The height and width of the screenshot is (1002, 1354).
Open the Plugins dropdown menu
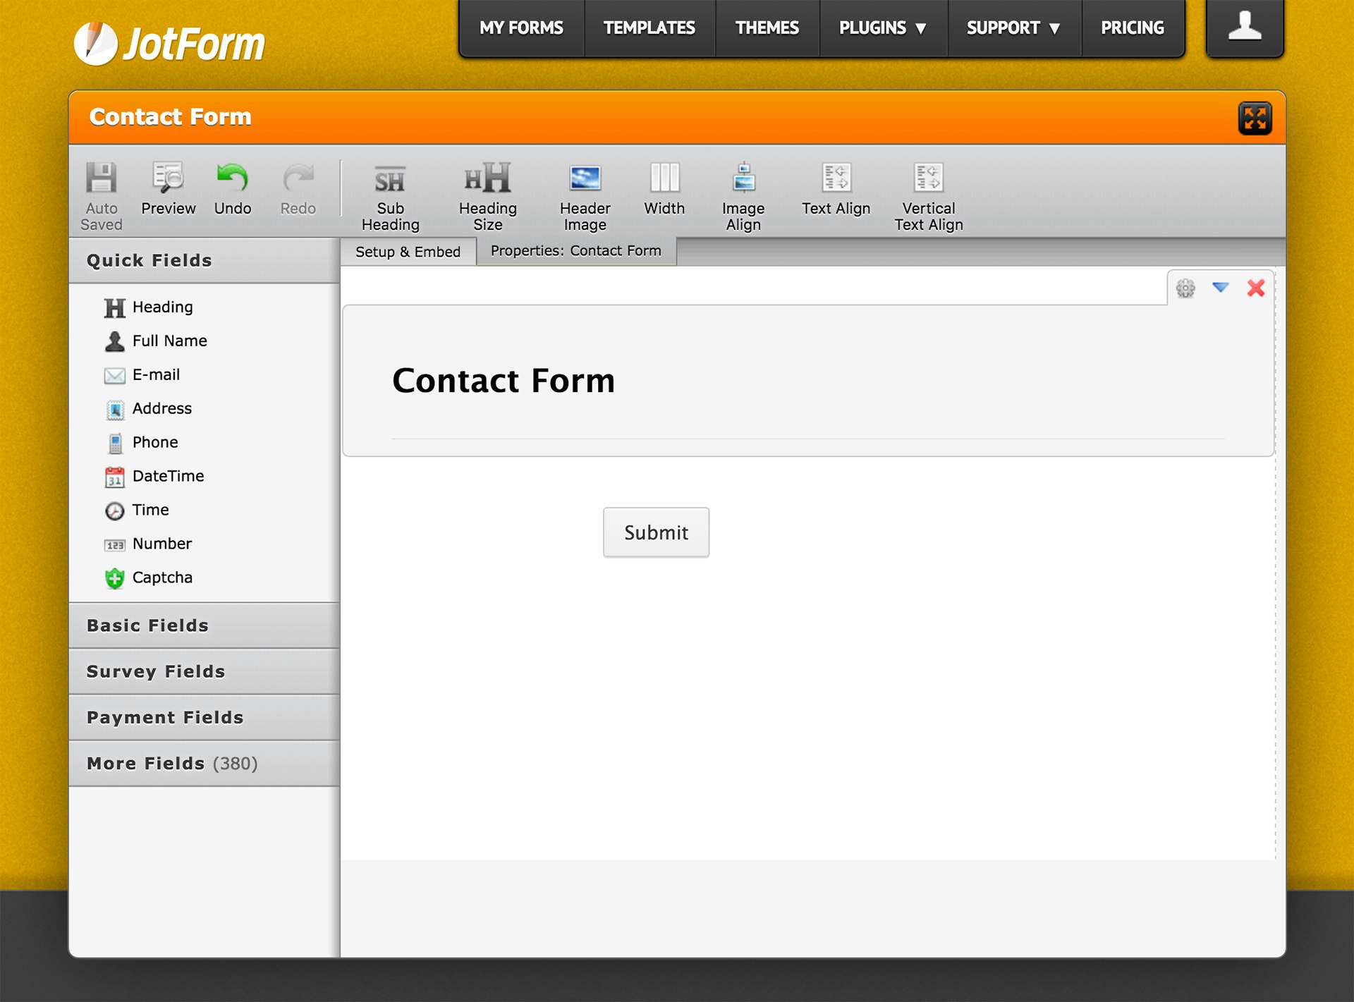[x=882, y=28]
